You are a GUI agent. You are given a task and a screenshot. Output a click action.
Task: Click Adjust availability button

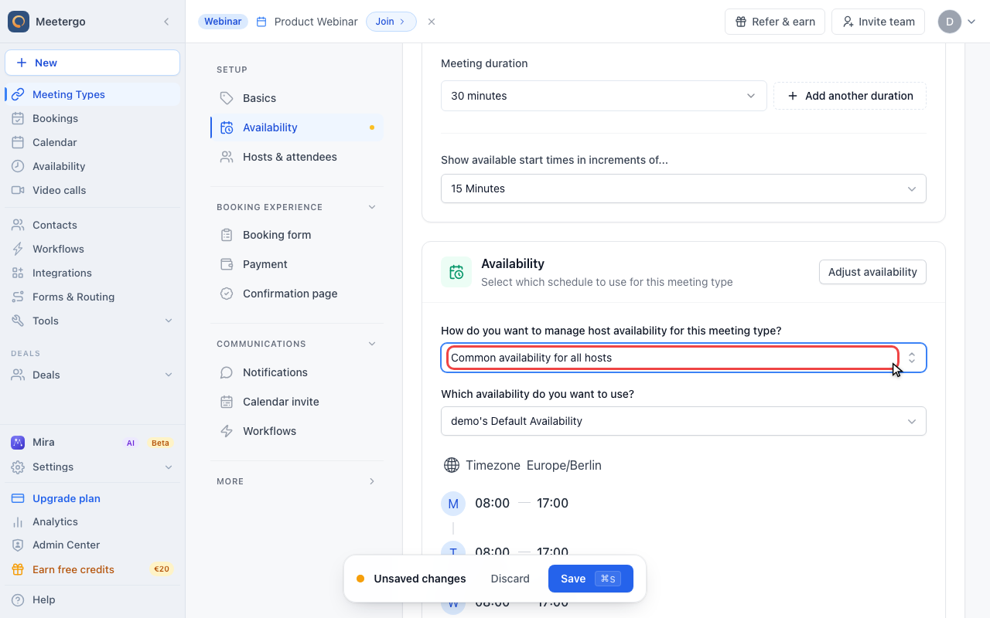[x=872, y=272]
